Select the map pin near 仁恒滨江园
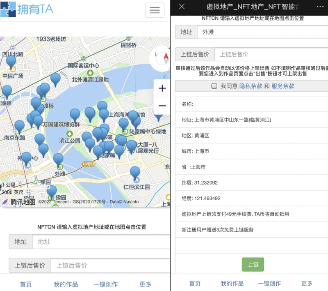 pos(135,173)
